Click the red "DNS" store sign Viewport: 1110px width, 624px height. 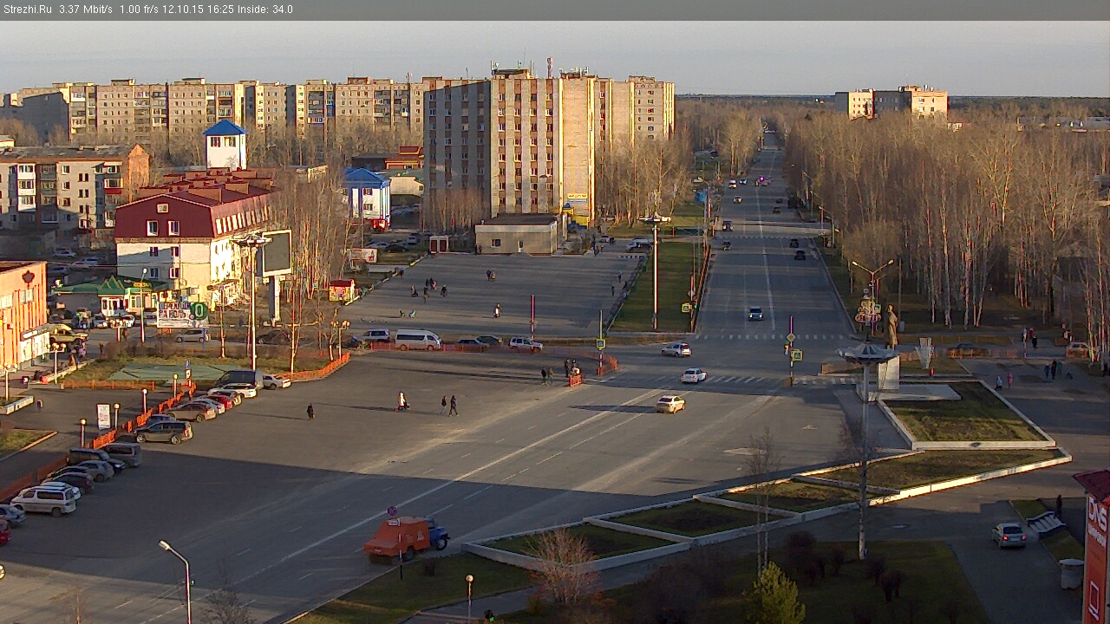pyautogui.click(x=1096, y=559)
